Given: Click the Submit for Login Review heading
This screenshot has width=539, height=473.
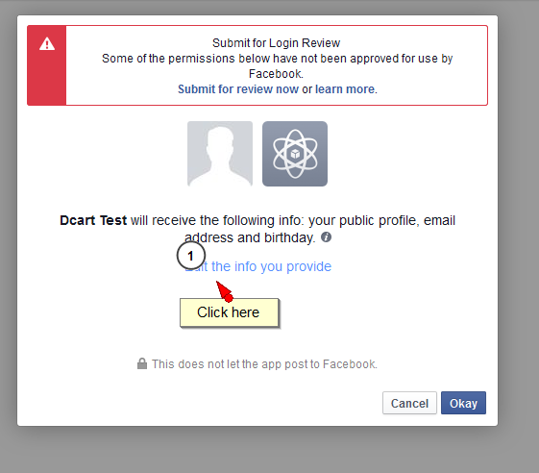Looking at the screenshot, I should click(x=276, y=43).
